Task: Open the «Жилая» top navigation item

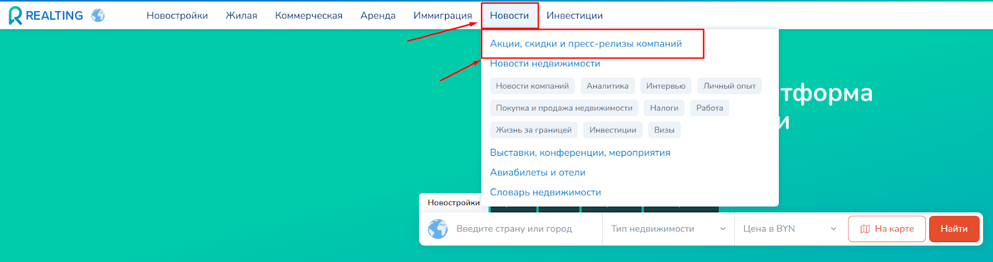Action: click(x=241, y=16)
